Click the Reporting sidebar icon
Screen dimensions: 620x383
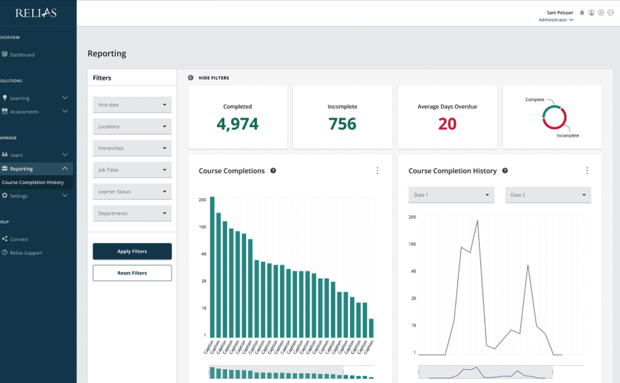click(5, 168)
